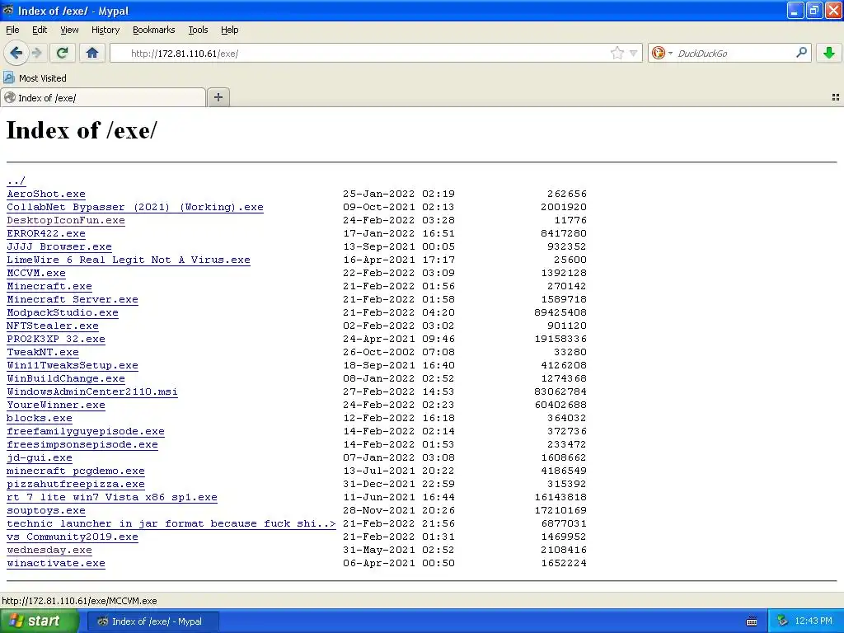The width and height of the screenshot is (844, 633).
Task: Open freefamilyguyepisode.exe link
Action: 86,431
